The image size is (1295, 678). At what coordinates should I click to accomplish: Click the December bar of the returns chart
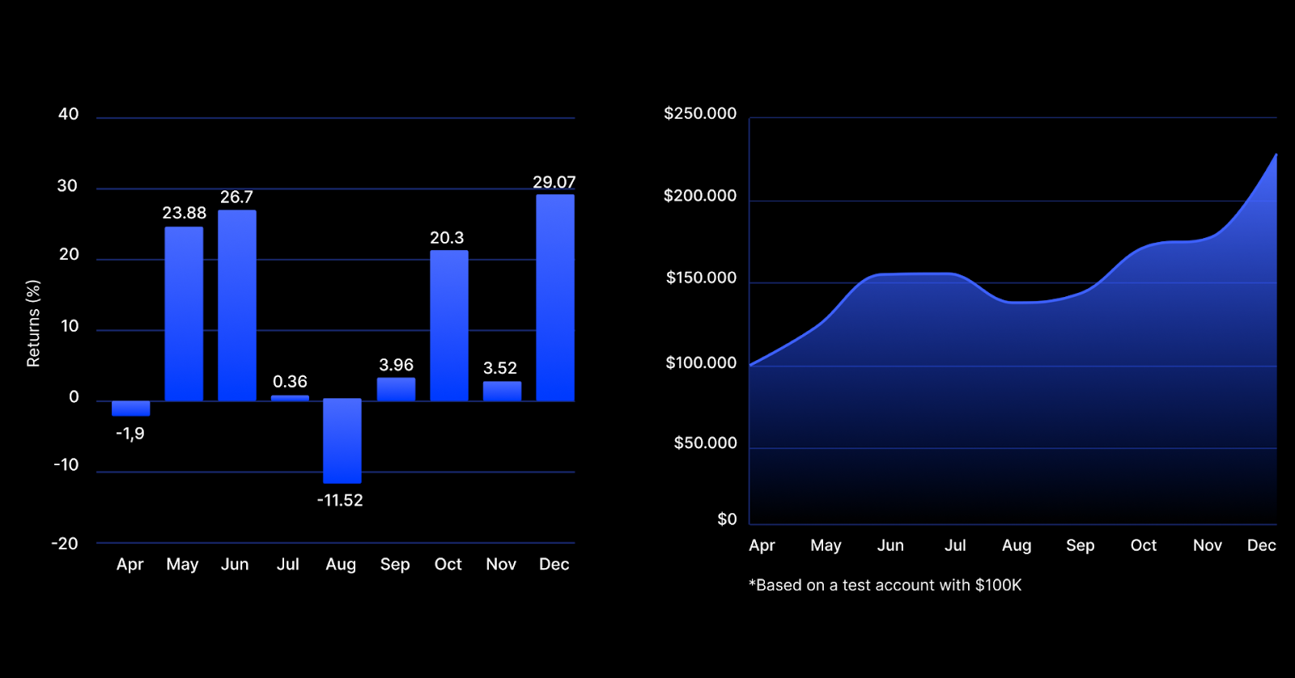pyautogui.click(x=555, y=298)
